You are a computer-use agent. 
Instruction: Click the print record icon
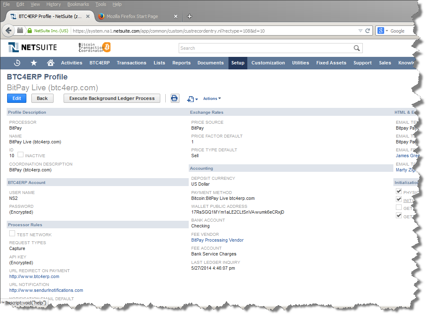[x=175, y=98]
